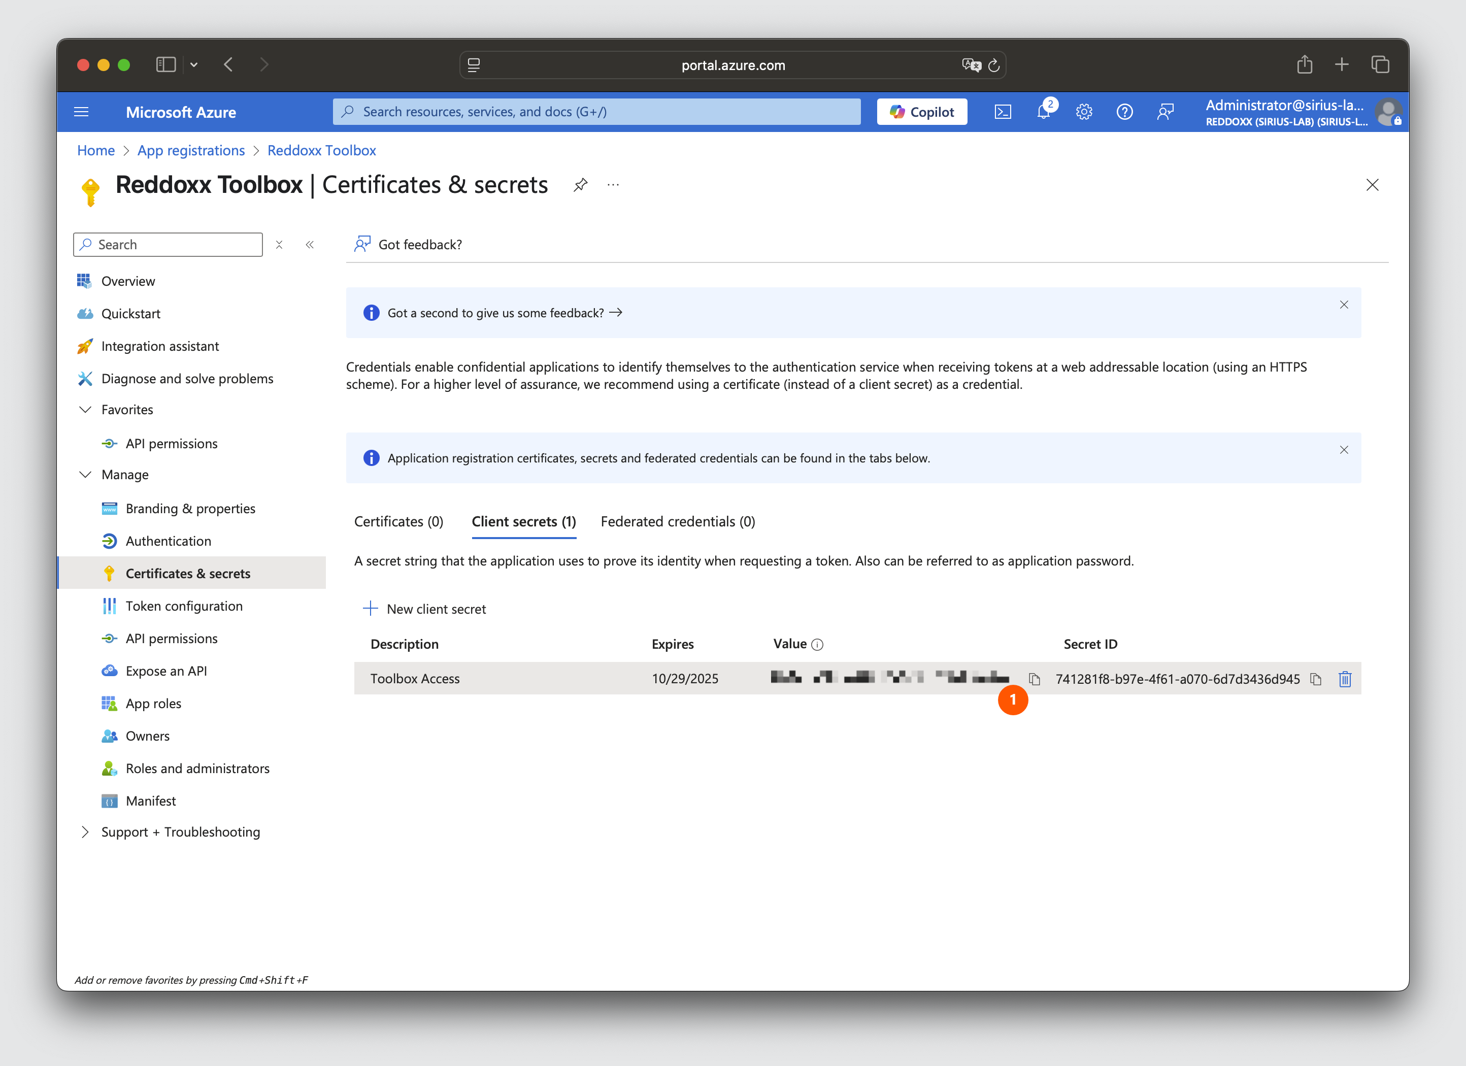Click New client secret

click(424, 609)
